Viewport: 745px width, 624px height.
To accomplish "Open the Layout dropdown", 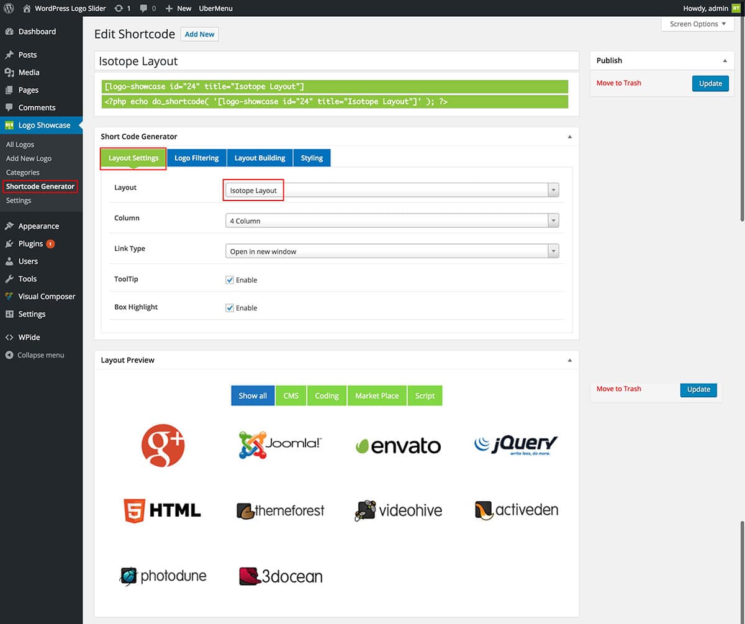I will 392,190.
